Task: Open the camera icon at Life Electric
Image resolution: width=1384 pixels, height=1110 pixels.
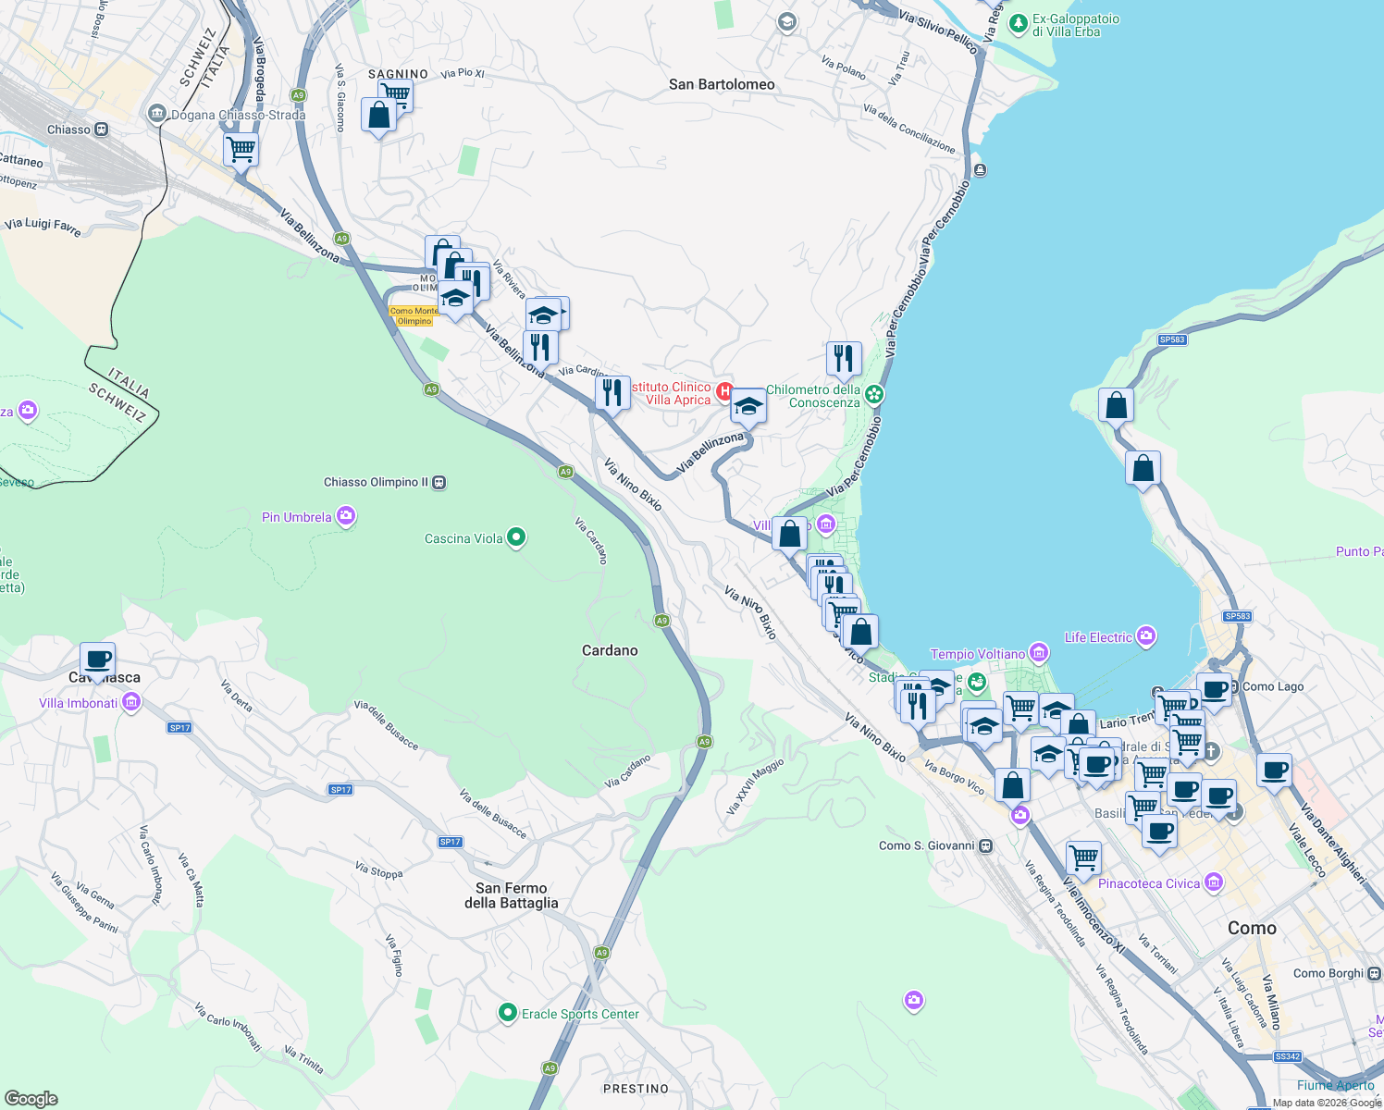Action: 1144,636
